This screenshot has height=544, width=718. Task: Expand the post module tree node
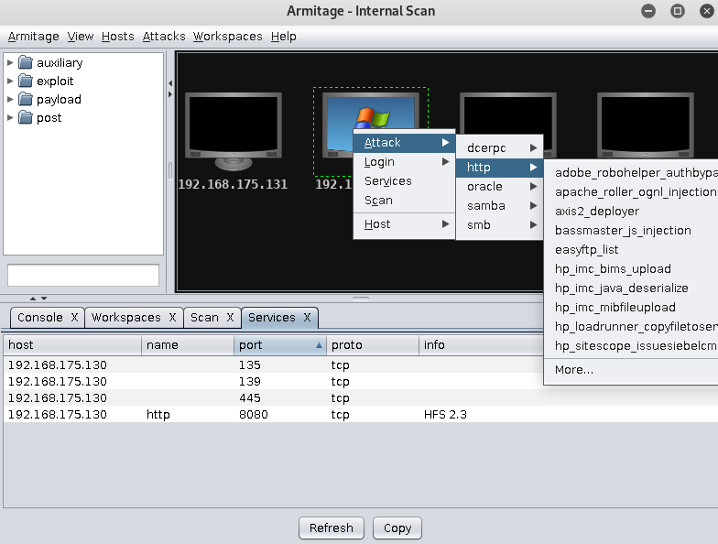(x=10, y=117)
